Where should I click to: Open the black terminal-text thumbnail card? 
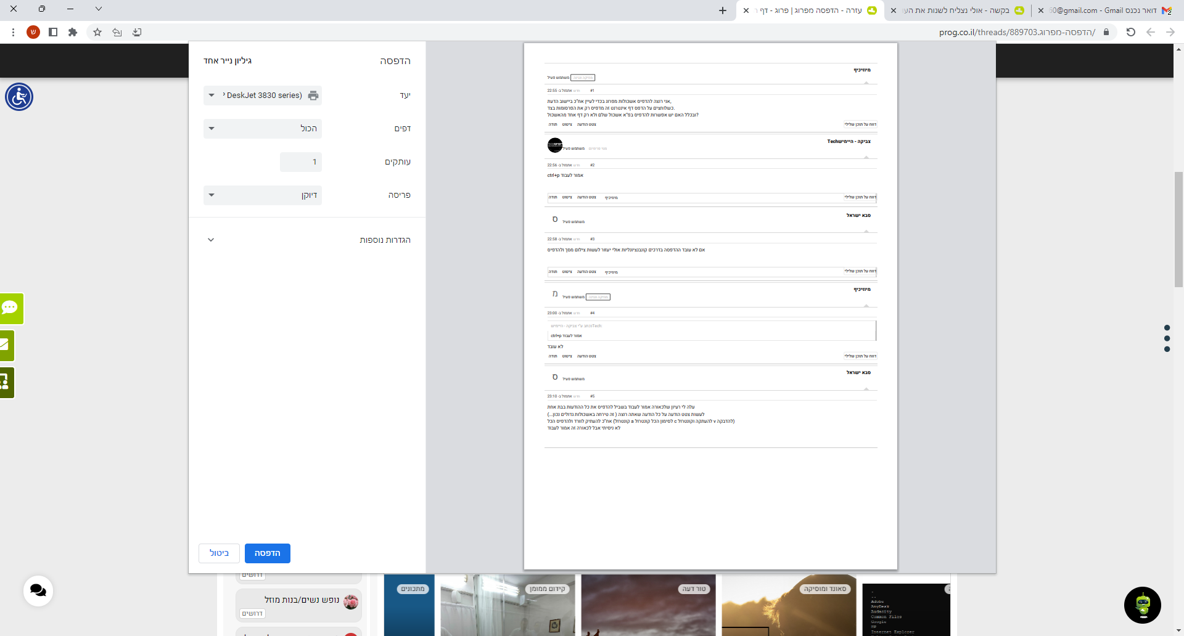906,609
